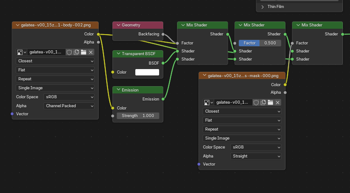Image resolution: width=350 pixels, height=193 pixels.
Task: Open image file folder icon on body texture
Action: click(x=84, y=52)
